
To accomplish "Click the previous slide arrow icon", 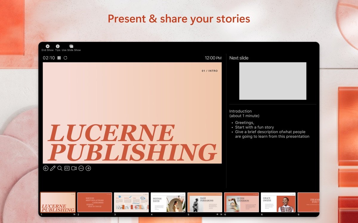I will pos(46,168).
